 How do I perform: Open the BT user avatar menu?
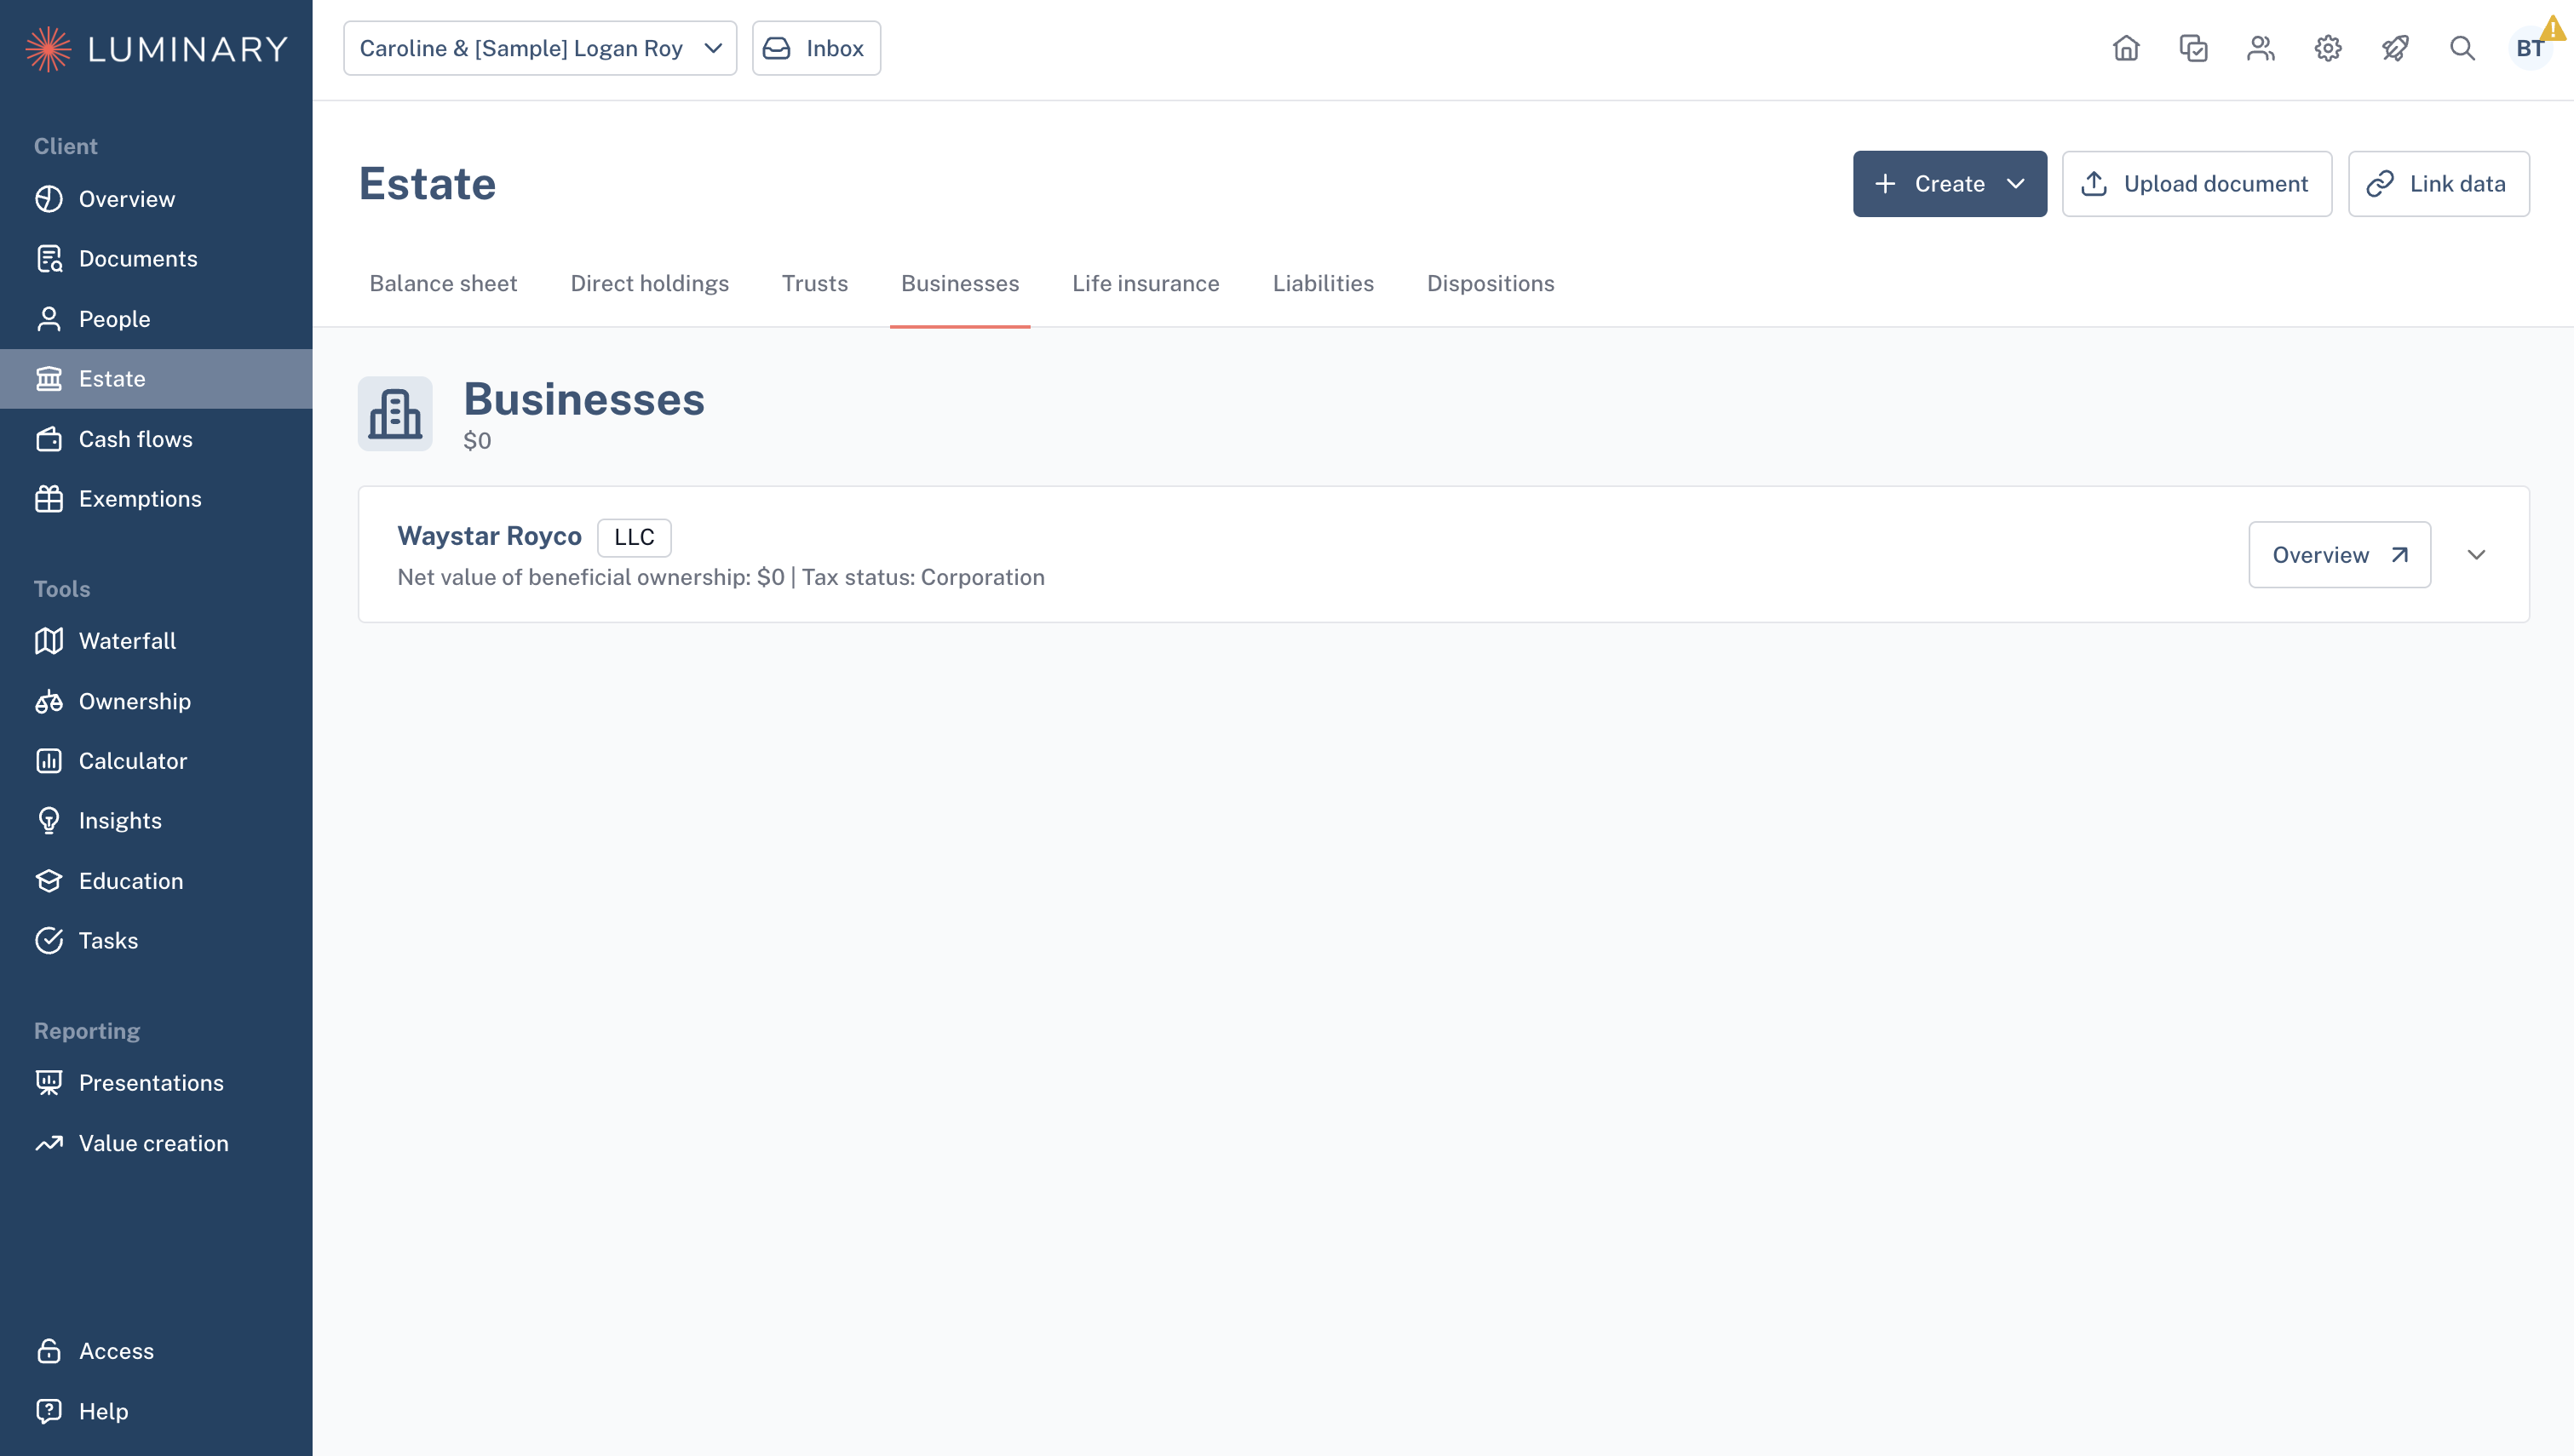click(x=2530, y=48)
